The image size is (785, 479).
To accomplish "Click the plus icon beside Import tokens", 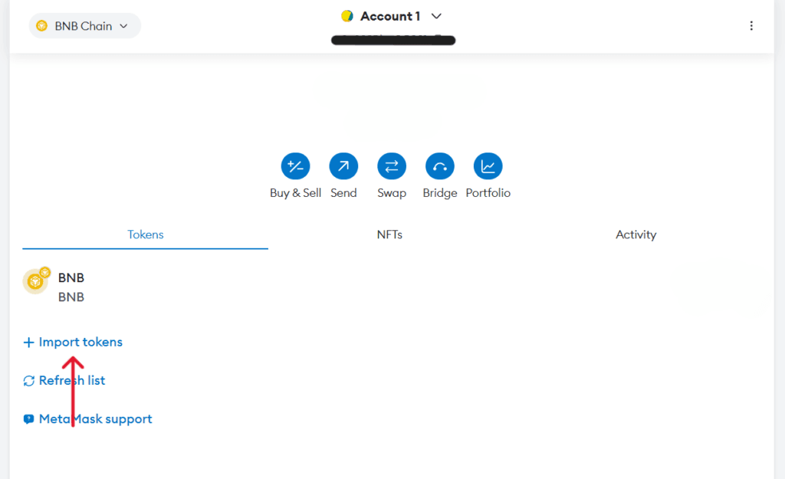I will (28, 343).
